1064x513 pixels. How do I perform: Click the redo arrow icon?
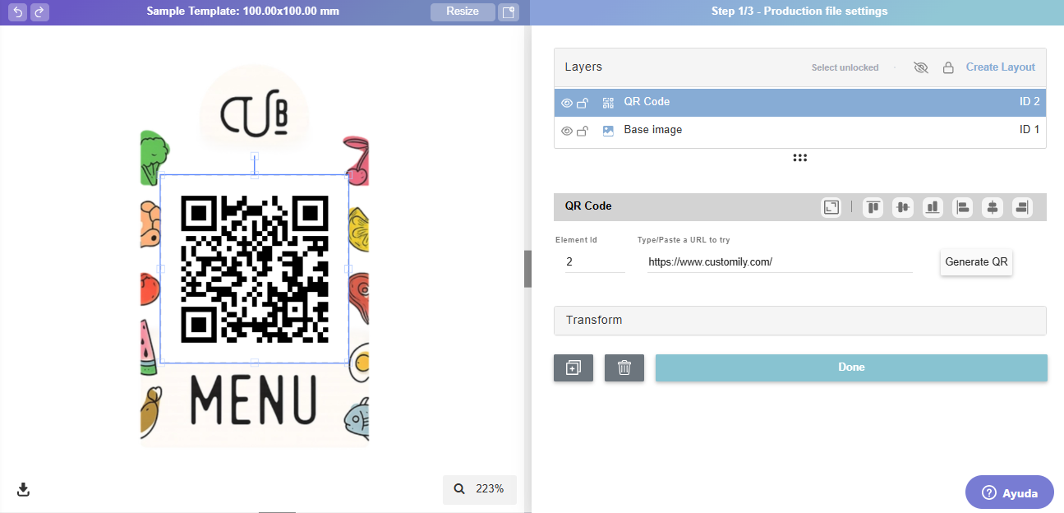click(x=39, y=12)
